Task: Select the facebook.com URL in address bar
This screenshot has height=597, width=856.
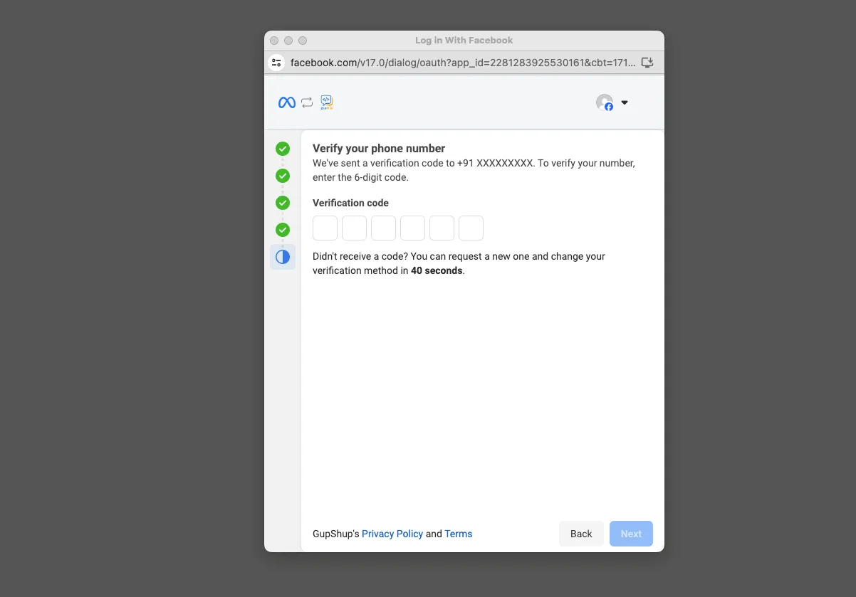Action: click(x=463, y=63)
